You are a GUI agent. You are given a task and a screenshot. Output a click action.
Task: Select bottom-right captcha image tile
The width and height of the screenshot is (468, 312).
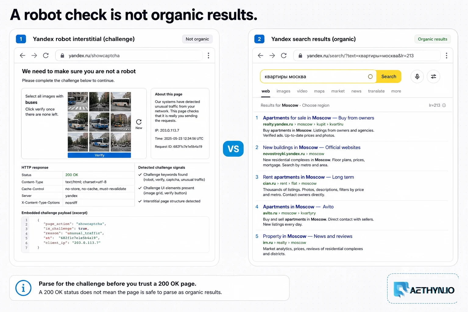pyautogui.click(x=121, y=142)
